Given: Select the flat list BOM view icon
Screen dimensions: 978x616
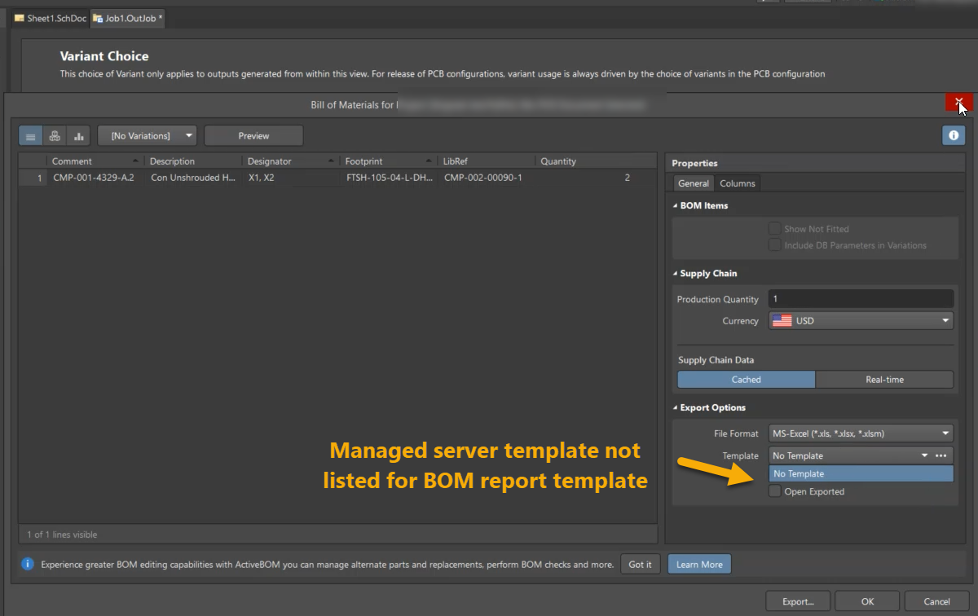Looking at the screenshot, I should (31, 135).
